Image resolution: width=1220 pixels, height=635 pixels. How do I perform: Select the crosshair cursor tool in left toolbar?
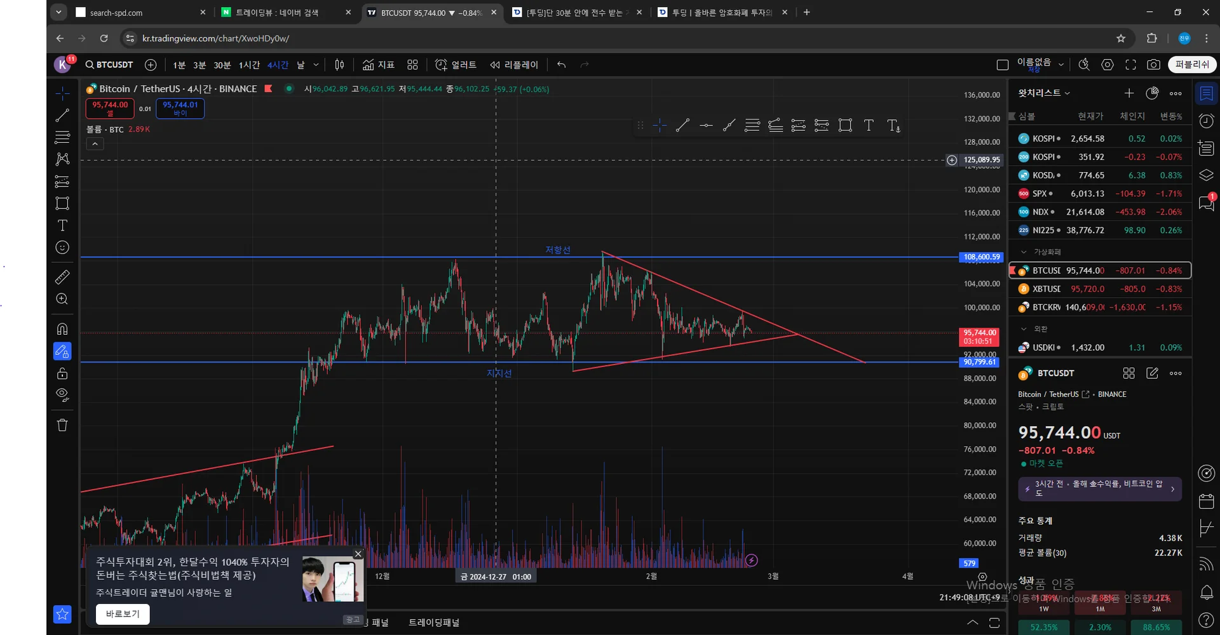[62, 94]
